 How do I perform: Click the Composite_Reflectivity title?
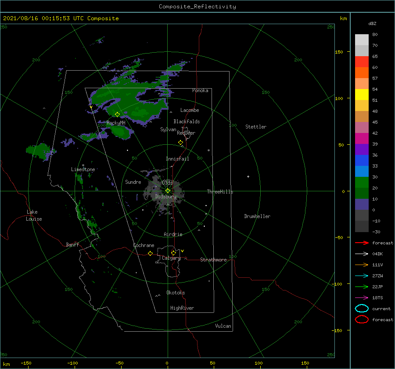click(x=197, y=7)
